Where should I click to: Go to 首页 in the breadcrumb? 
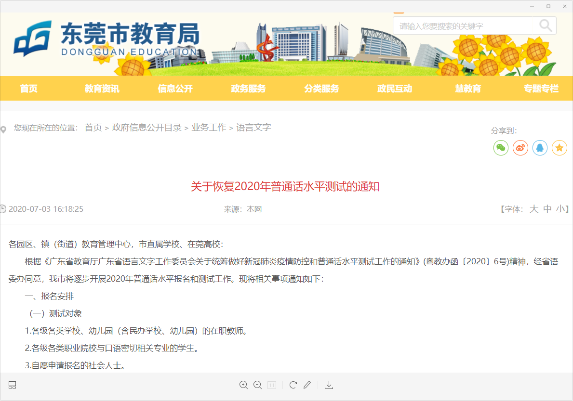93,128
